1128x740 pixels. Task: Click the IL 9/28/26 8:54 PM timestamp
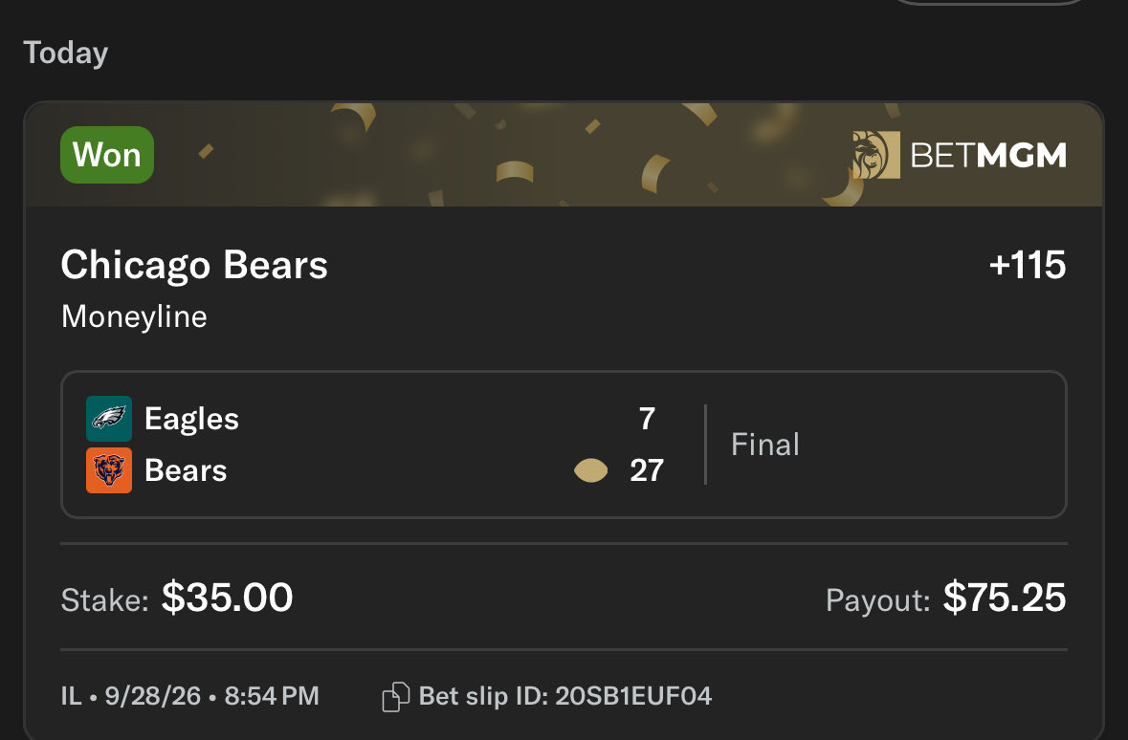tap(190, 696)
